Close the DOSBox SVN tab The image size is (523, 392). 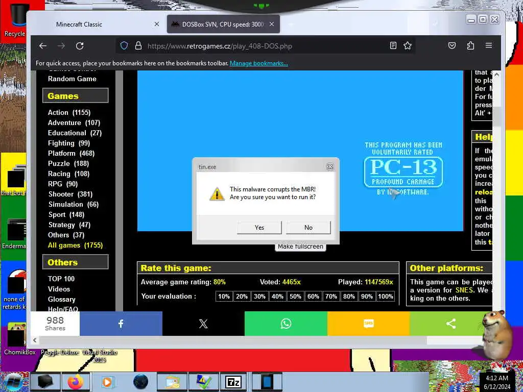click(x=272, y=24)
